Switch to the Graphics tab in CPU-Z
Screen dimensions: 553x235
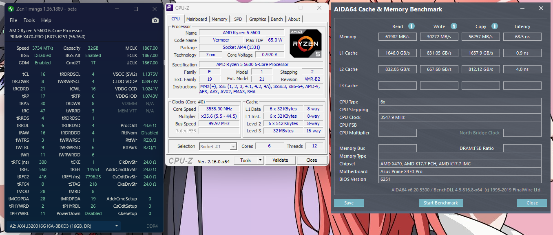pos(258,19)
